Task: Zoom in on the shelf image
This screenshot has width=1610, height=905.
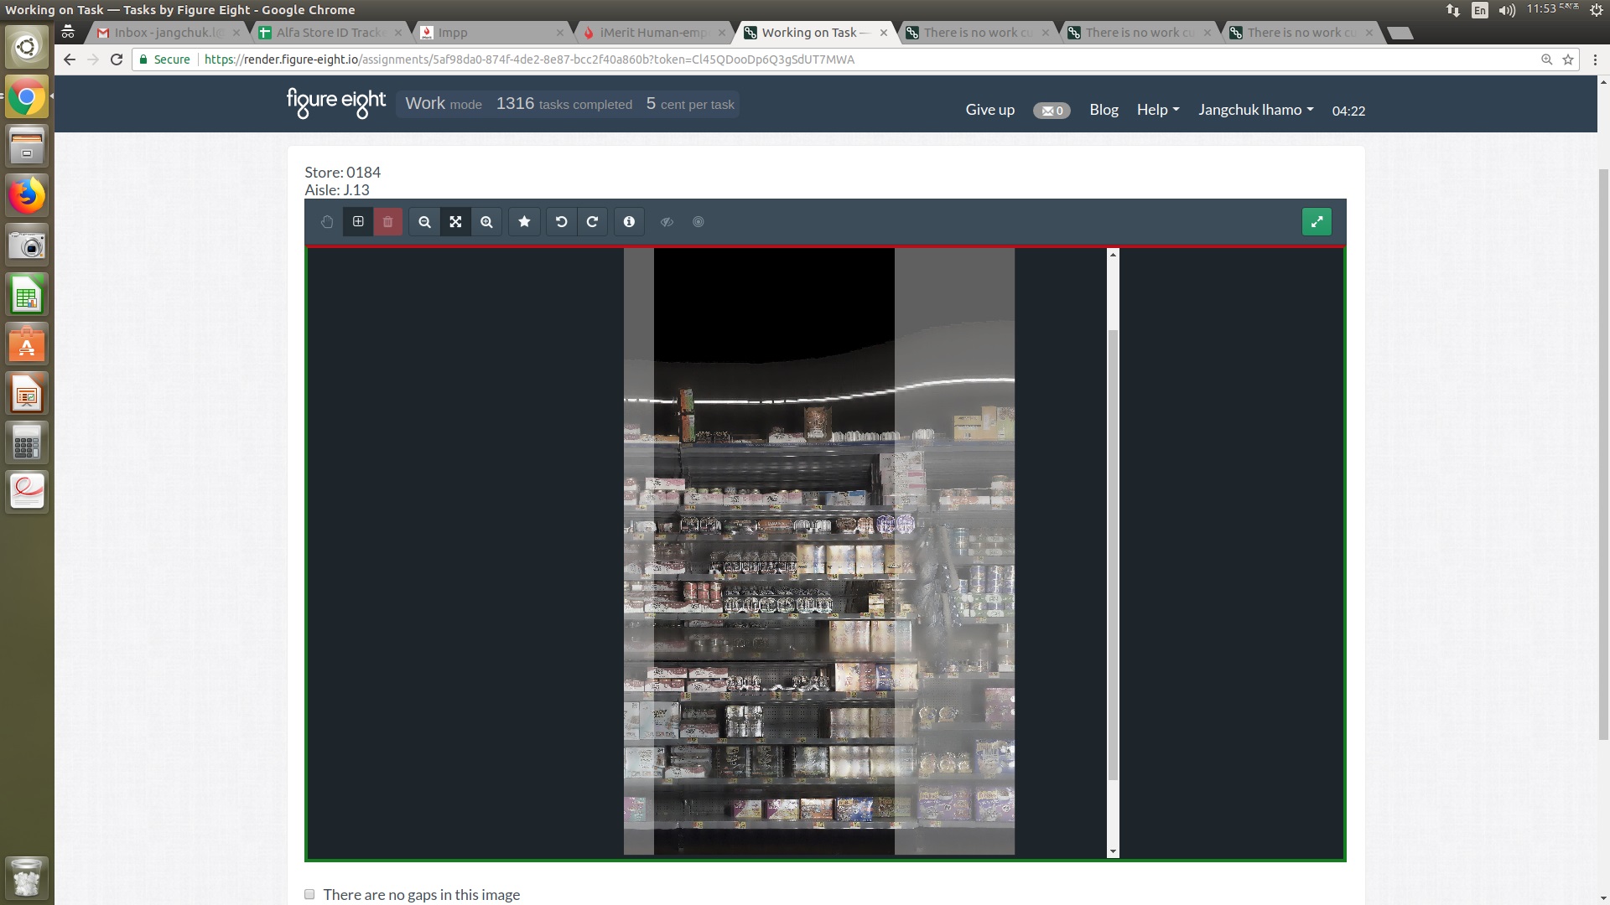Action: (x=486, y=222)
